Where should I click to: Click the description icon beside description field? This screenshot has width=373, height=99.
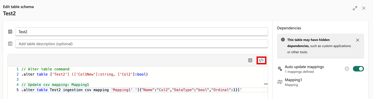point(10,44)
